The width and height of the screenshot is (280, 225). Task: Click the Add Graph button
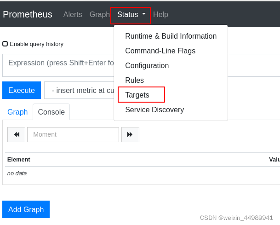[26, 209]
